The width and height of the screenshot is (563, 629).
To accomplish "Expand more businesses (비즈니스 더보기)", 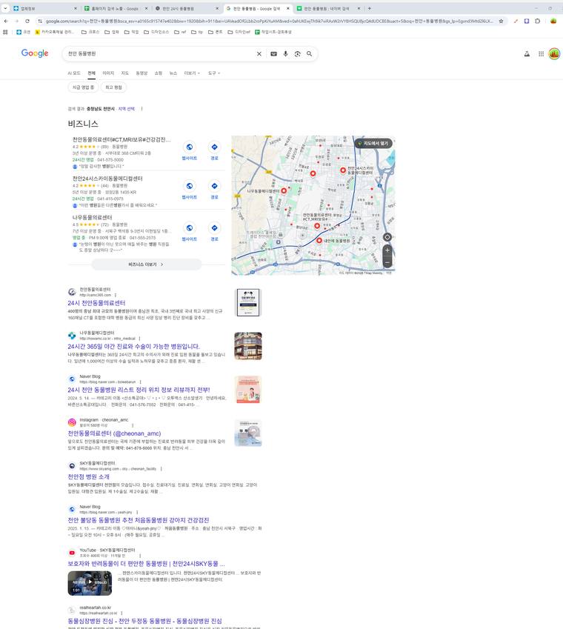I will [x=146, y=264].
